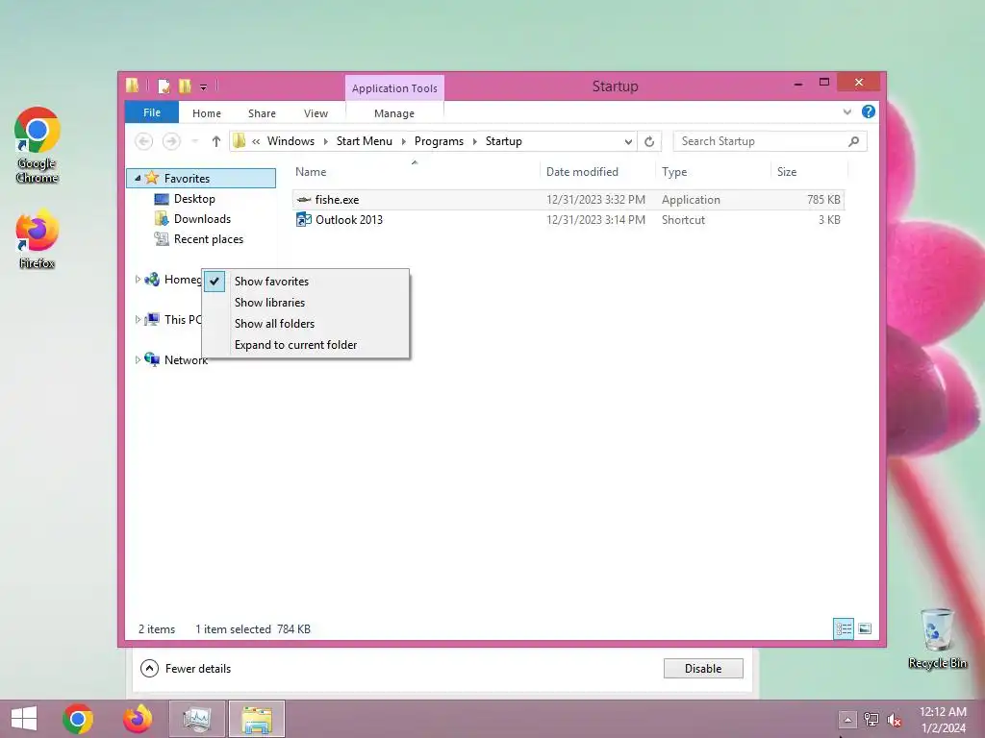Screen dimensions: 985x738
Task: Click the search magnifier icon
Action: (853, 141)
